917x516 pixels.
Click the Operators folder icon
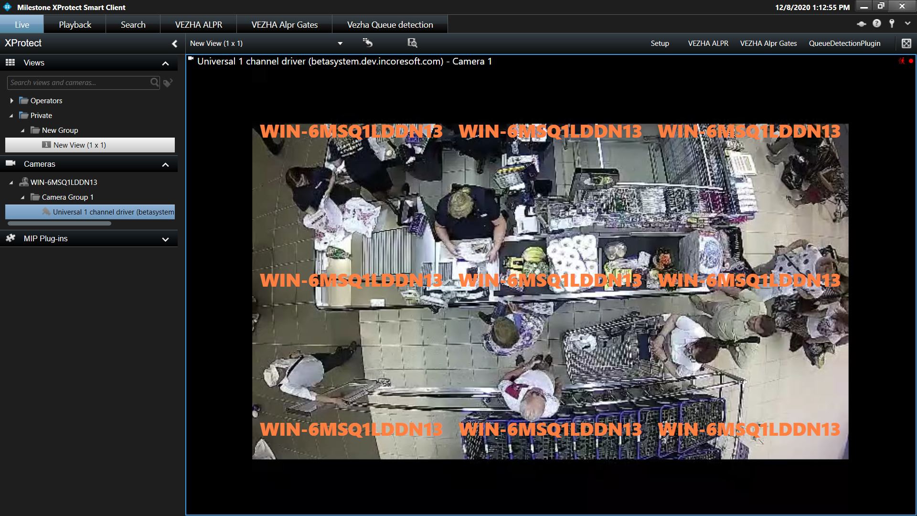coord(24,100)
